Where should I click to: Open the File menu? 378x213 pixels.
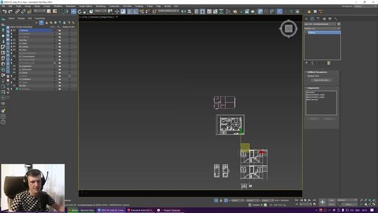tap(4, 7)
